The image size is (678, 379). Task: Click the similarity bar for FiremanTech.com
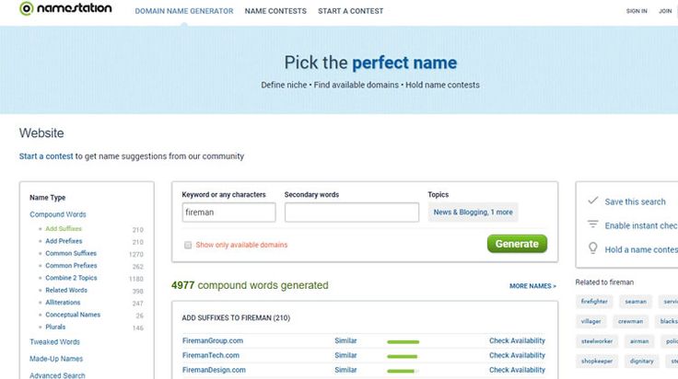click(403, 356)
